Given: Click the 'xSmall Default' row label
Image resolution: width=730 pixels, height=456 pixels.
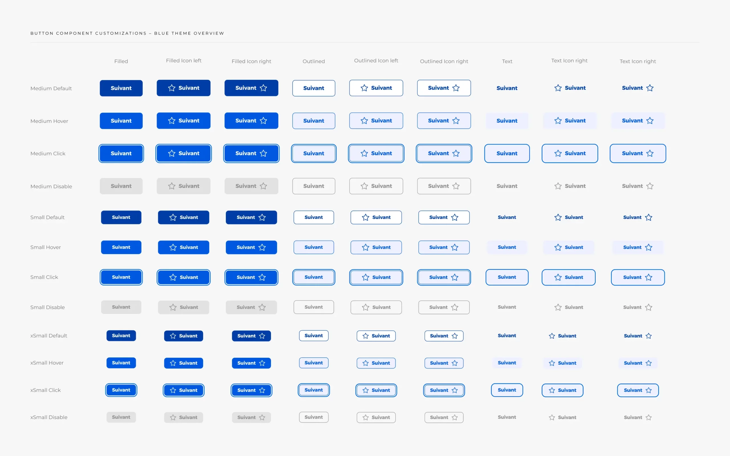Looking at the screenshot, I should tap(48, 336).
